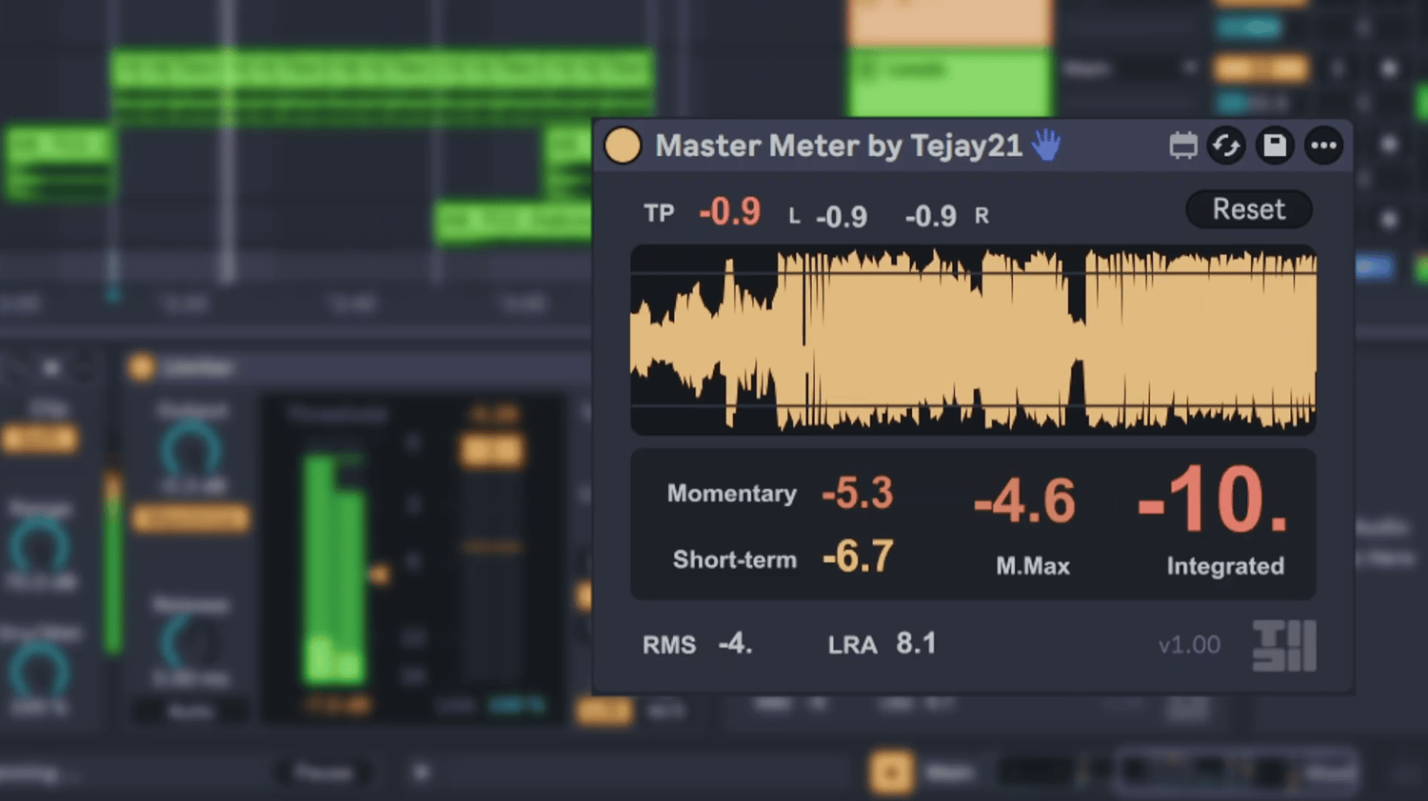Click the Momentary loudness value -5.3
Viewport: 1428px width, 801px height.
(856, 493)
